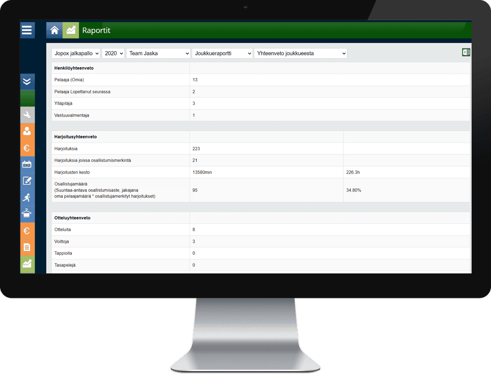Screen dimensions: 491x374
Task: Open the running figure training icon
Action: [27, 198]
